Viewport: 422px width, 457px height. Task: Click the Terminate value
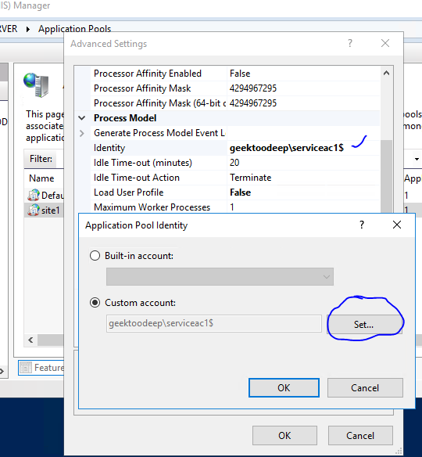251,178
